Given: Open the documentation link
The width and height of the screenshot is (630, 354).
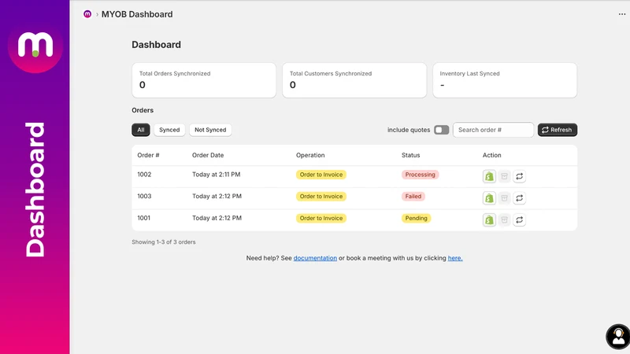Looking at the screenshot, I should tap(315, 258).
